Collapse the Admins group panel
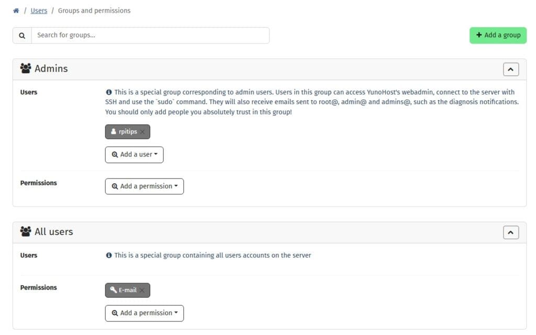Image resolution: width=536 pixels, height=335 pixels. pos(511,70)
